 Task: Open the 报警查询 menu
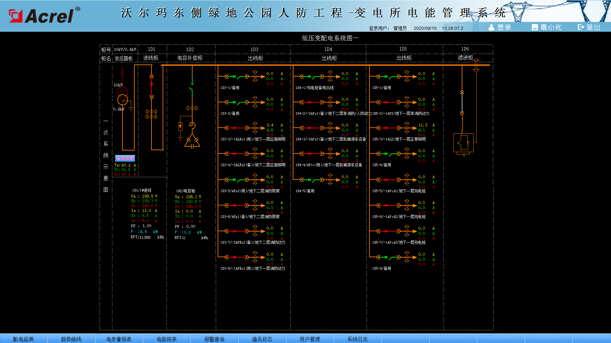click(214, 339)
